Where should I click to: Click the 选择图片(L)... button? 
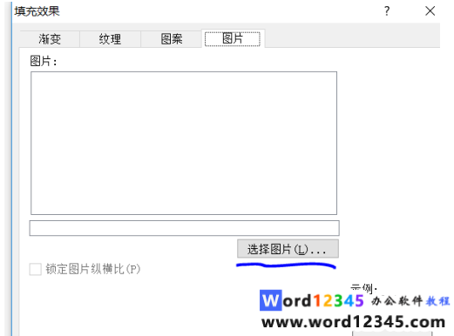coord(288,249)
